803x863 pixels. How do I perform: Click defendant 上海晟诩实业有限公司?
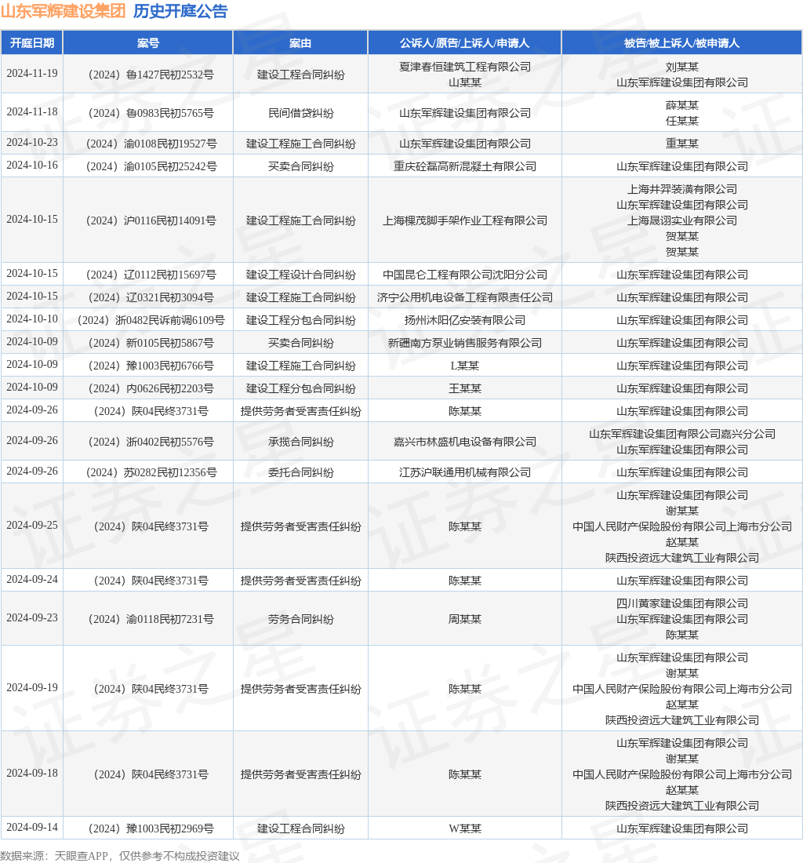coord(682,220)
